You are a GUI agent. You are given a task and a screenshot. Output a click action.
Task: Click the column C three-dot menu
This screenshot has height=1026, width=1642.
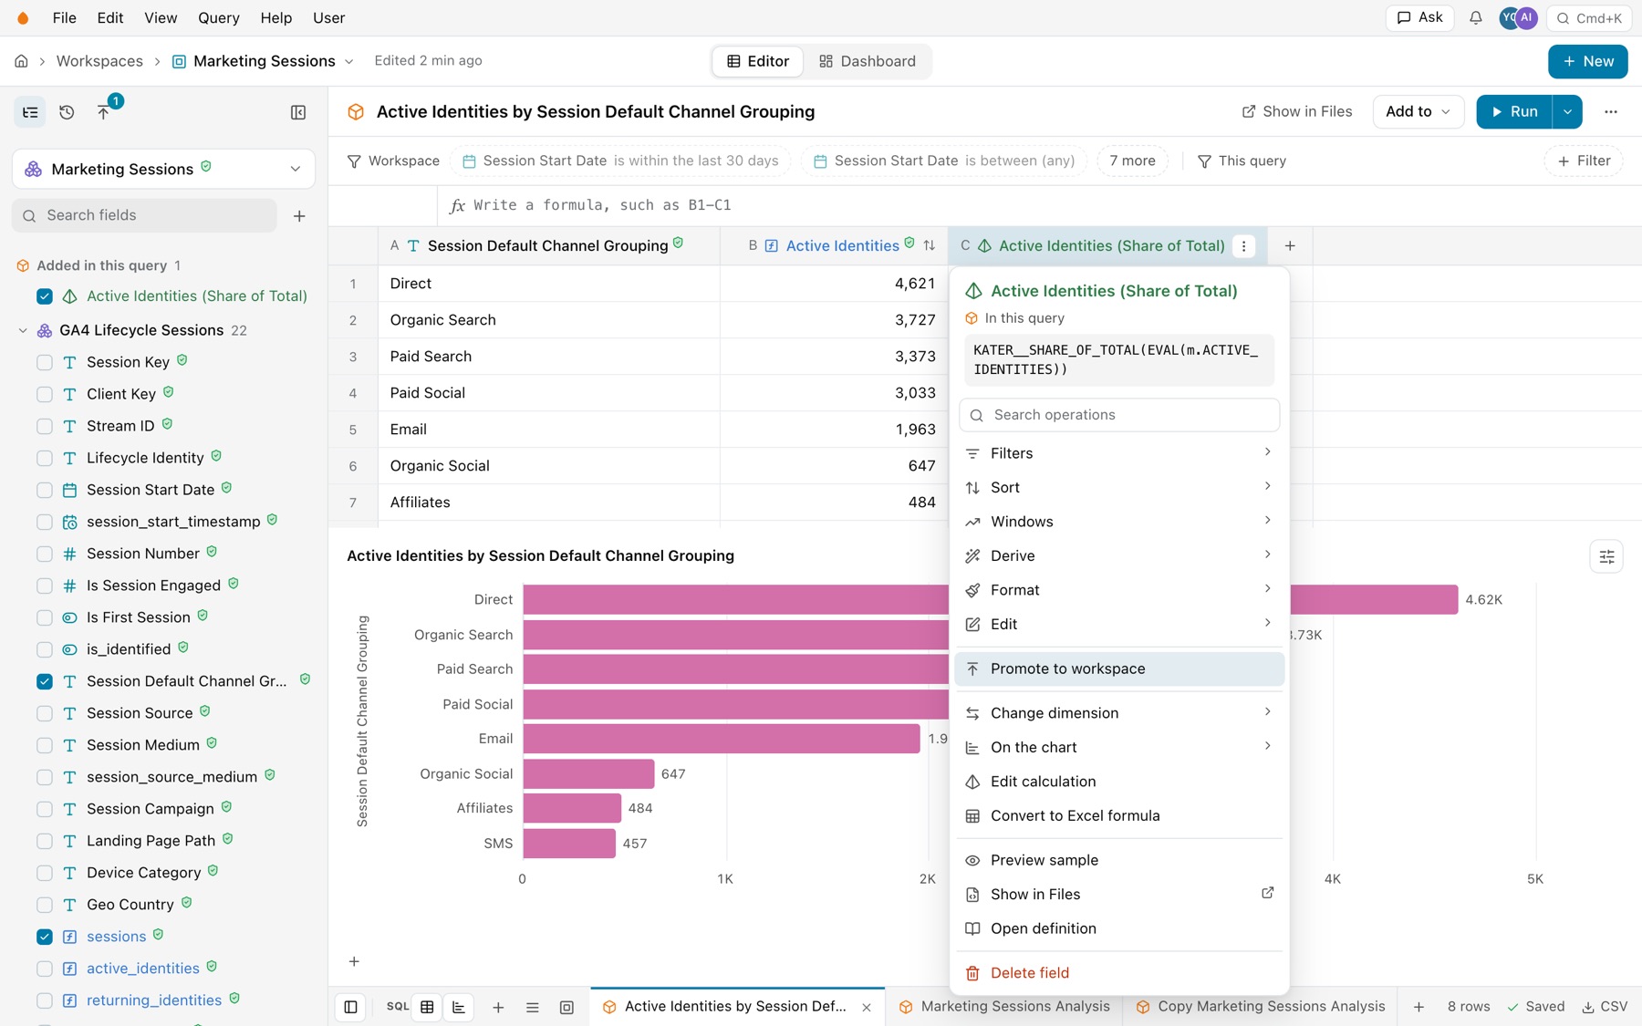point(1243,246)
